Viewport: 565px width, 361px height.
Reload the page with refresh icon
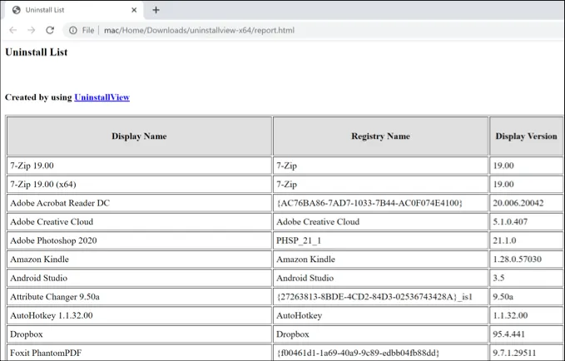(x=50, y=30)
